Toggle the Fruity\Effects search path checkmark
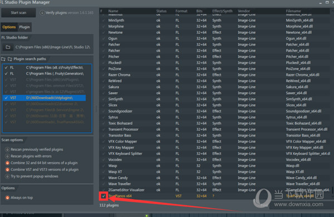 [x=6, y=68]
